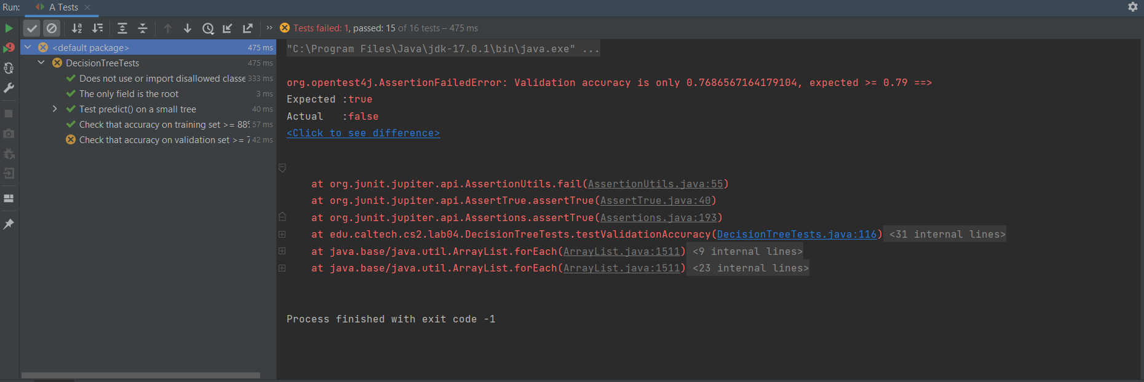Sort tests by duration
The width and height of the screenshot is (1144, 382).
97,28
